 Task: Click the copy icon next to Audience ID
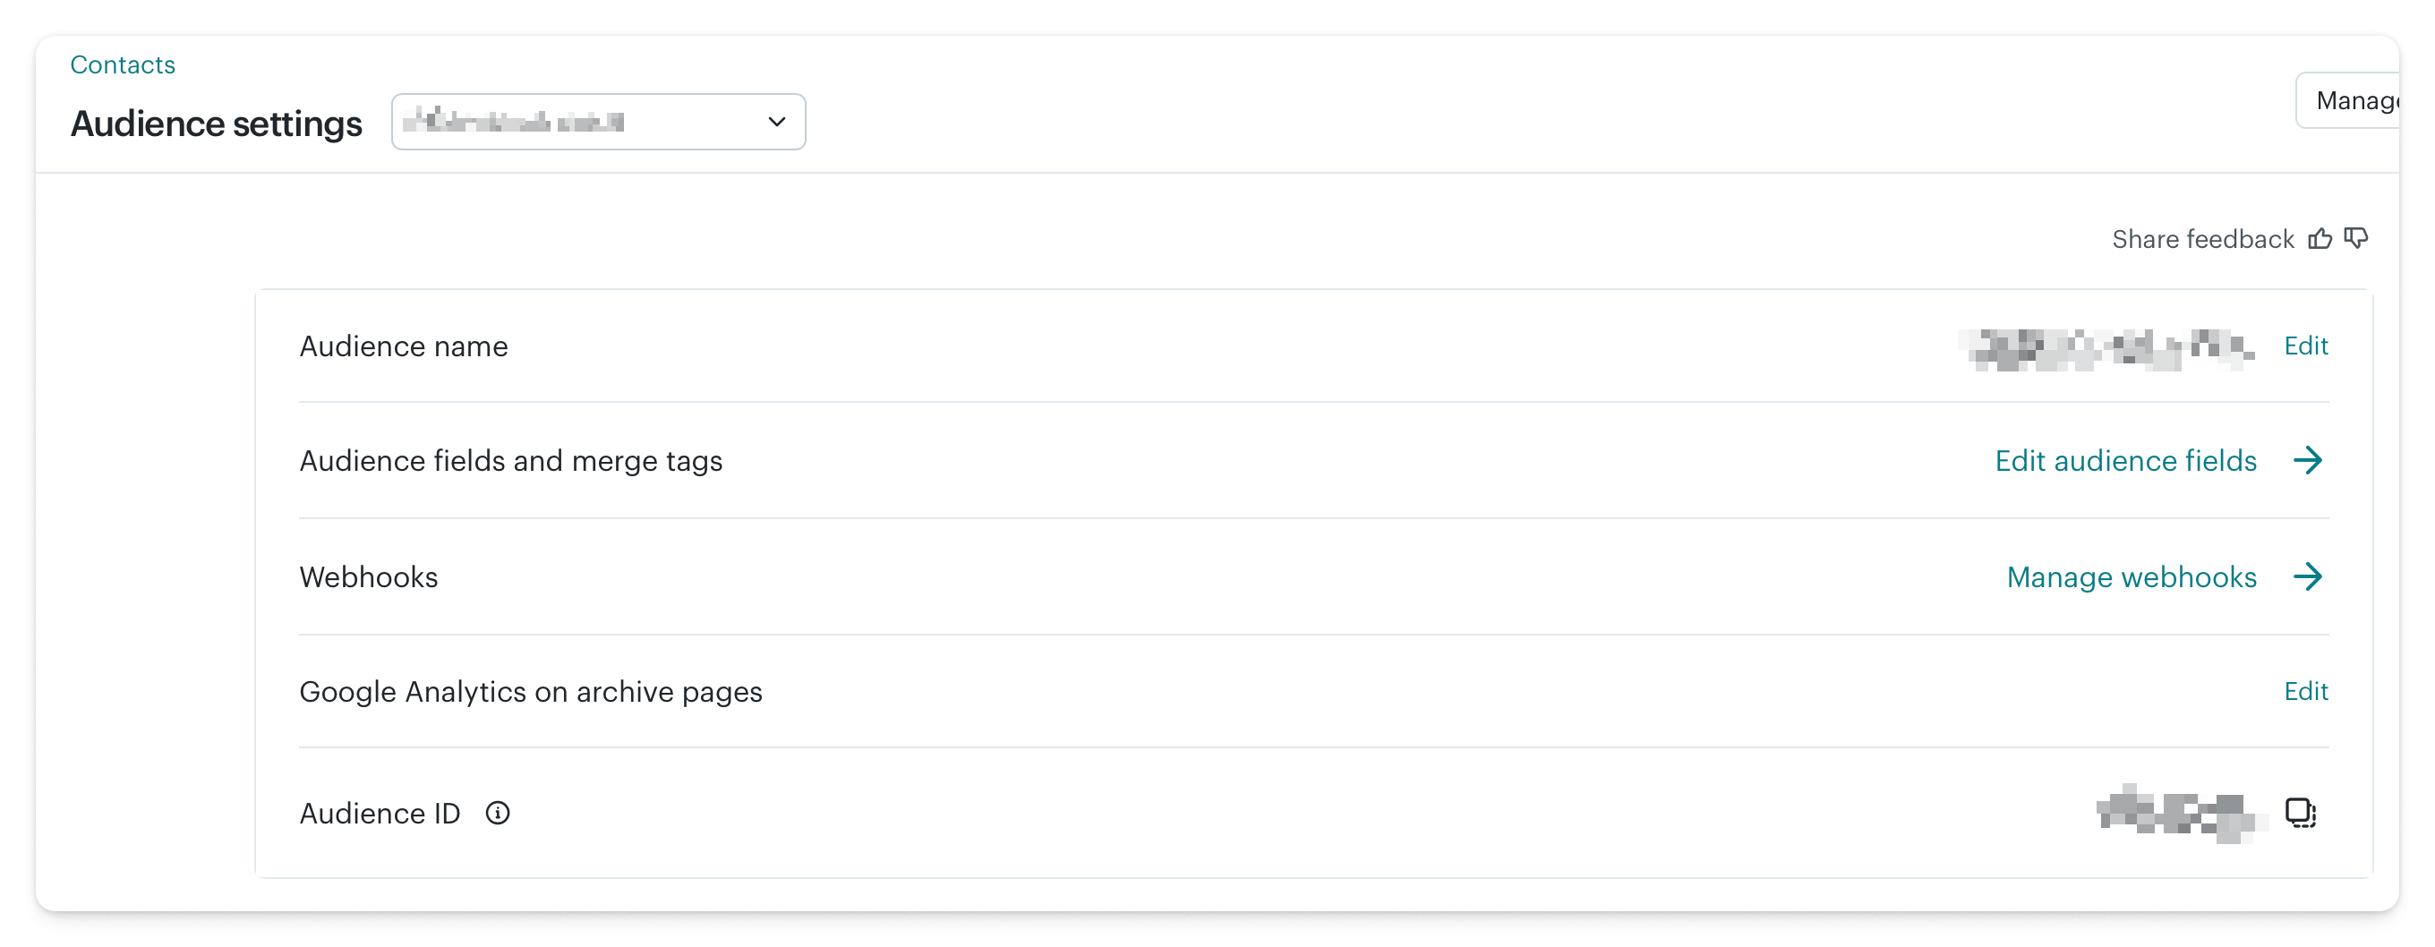2300,812
